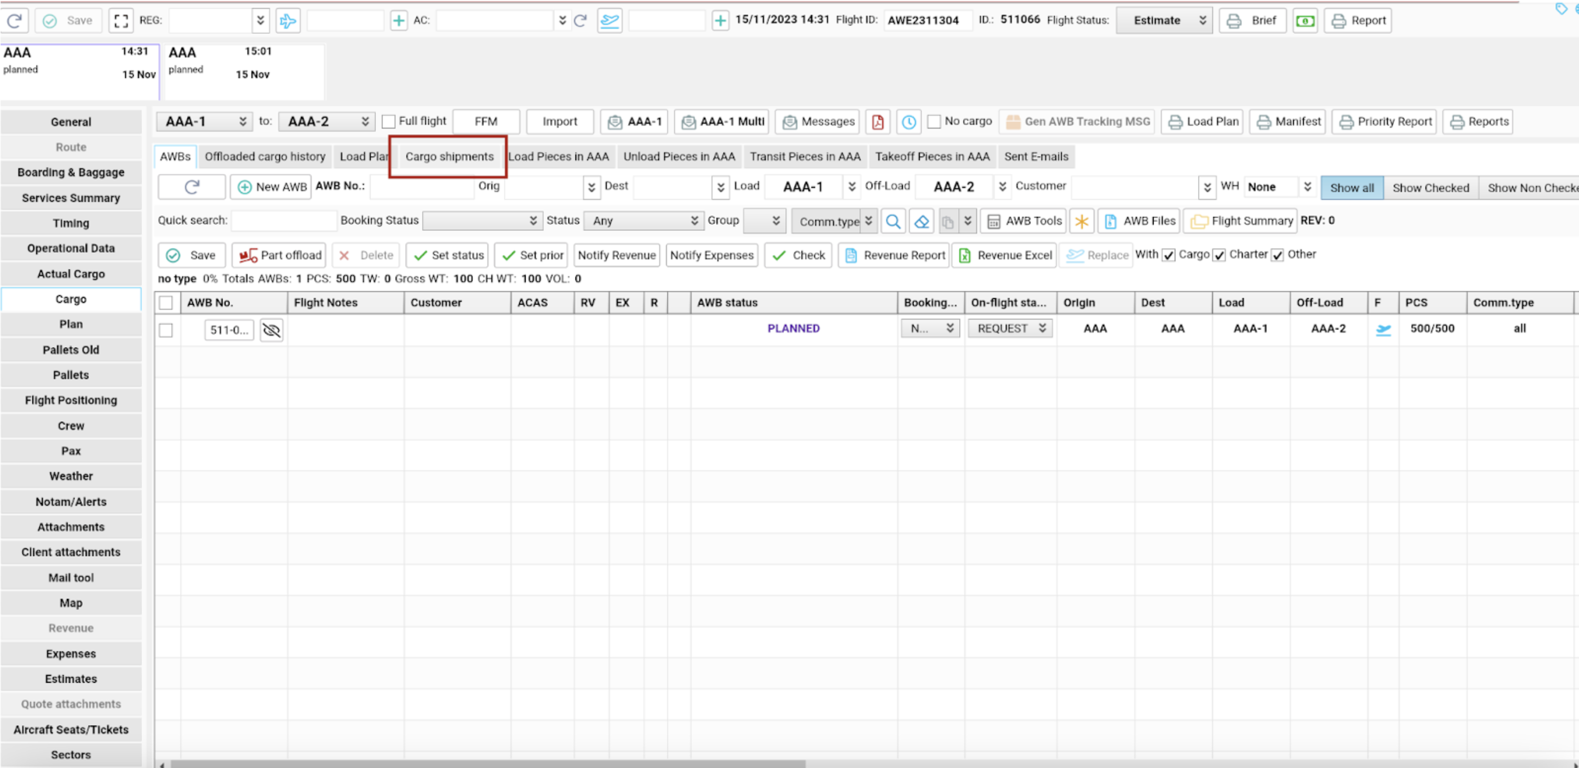Uncheck the Charter checkbox

[x=1219, y=255]
